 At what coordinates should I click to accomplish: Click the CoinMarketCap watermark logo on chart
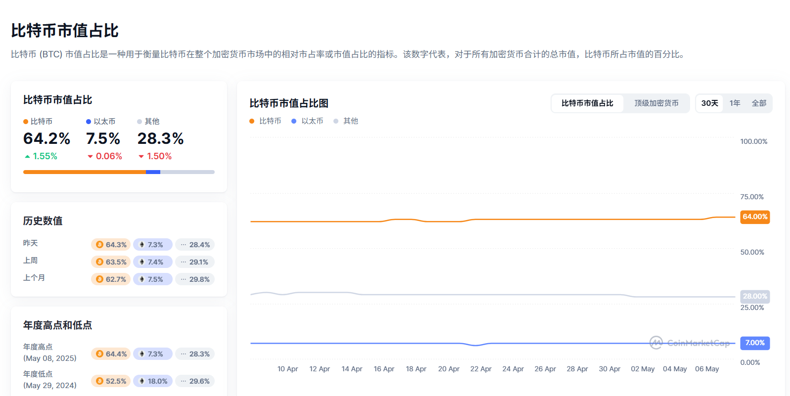[656, 343]
